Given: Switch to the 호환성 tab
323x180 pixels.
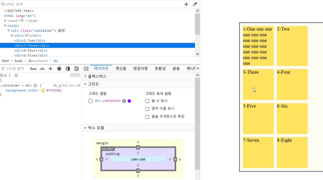Looking at the screenshot, I should click(x=160, y=68).
